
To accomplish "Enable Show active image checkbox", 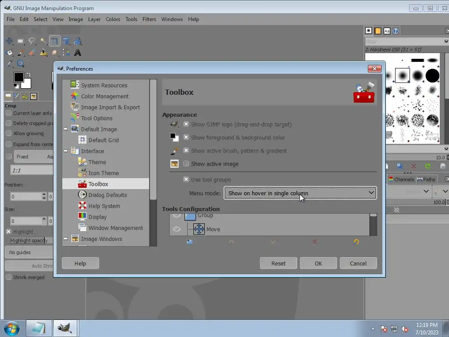I will pyautogui.click(x=186, y=164).
